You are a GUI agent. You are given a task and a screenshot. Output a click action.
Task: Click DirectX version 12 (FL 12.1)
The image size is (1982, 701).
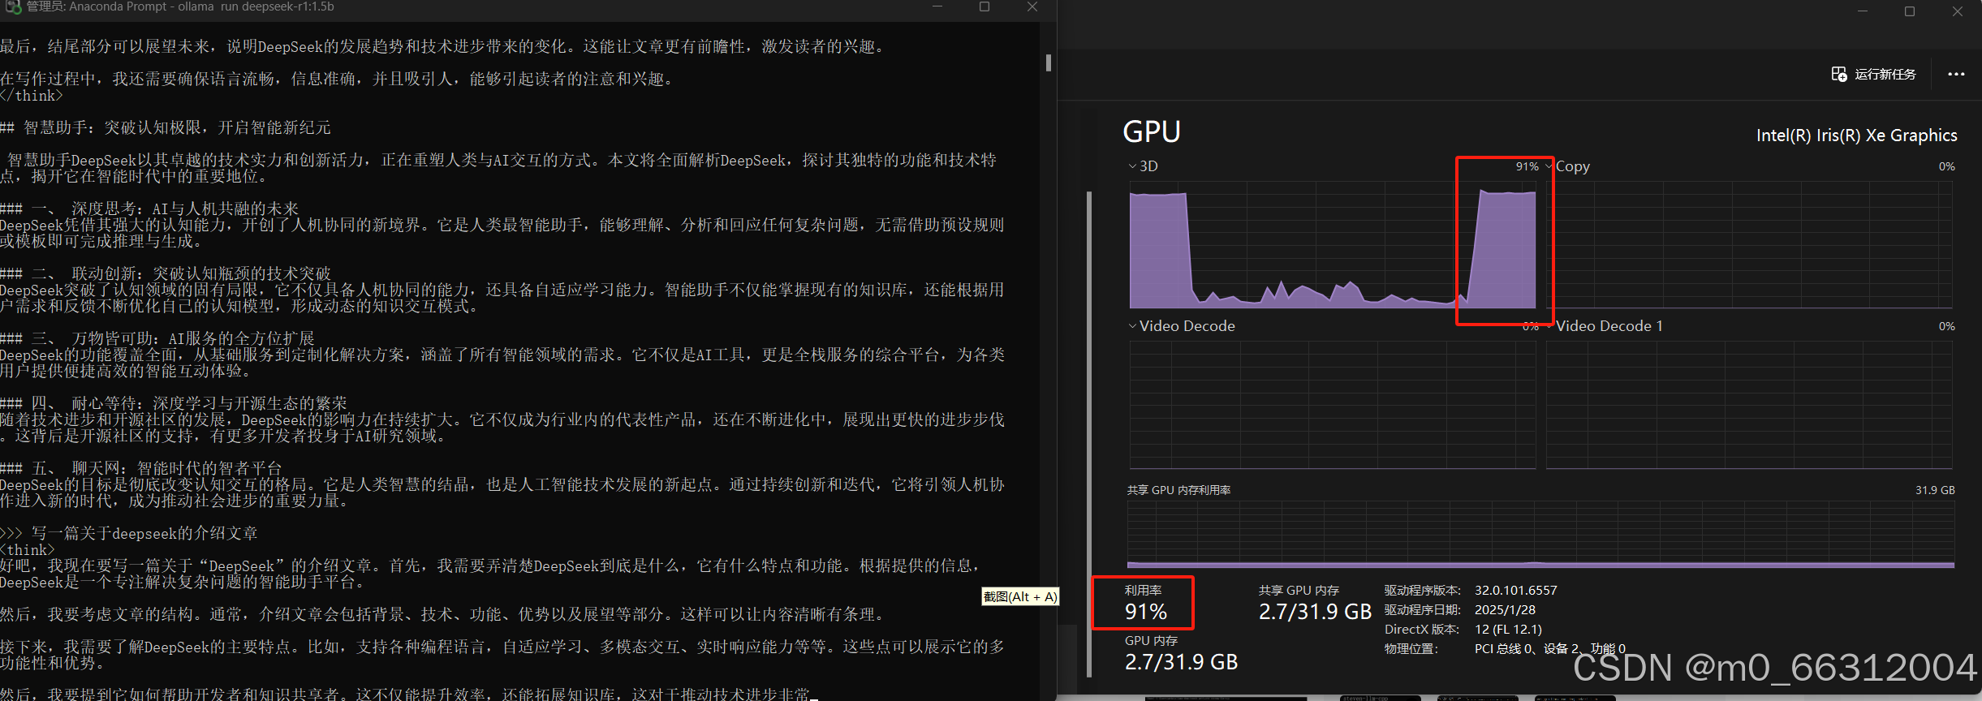1508,630
